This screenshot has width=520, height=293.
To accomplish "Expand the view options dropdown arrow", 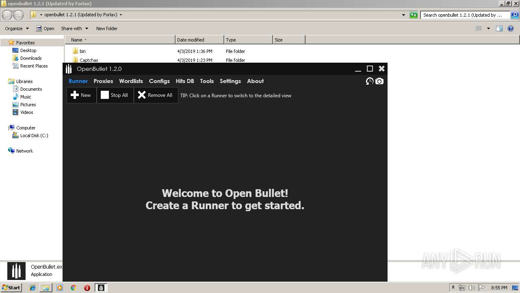I will (488, 28).
